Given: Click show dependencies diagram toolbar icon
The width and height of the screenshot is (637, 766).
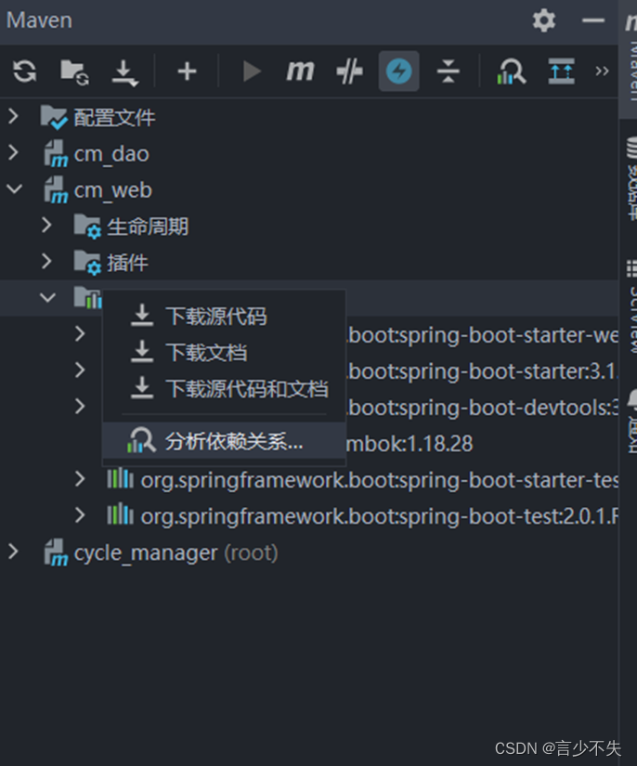Looking at the screenshot, I should point(561,71).
